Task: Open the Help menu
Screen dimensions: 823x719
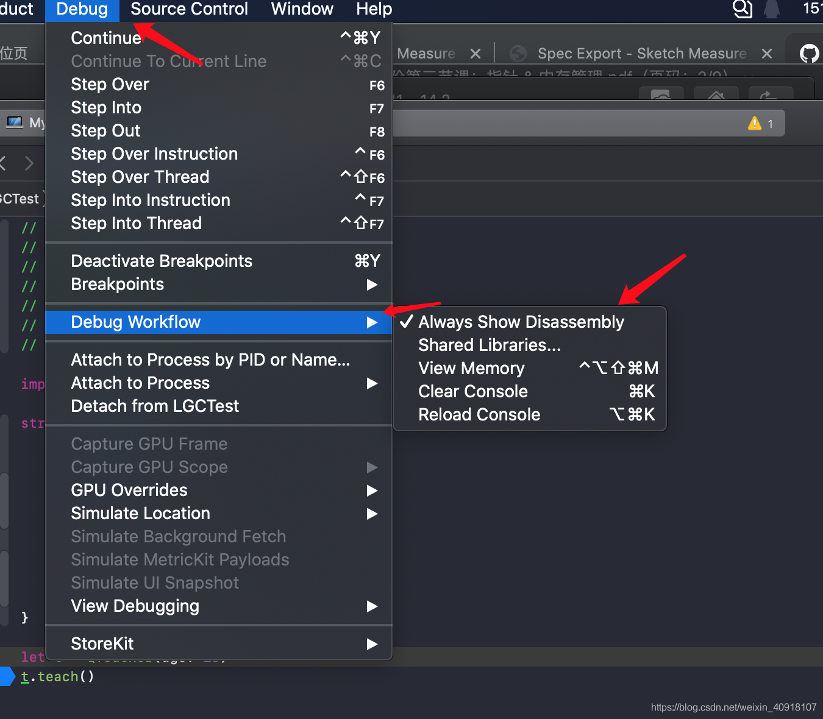Action: 374,9
